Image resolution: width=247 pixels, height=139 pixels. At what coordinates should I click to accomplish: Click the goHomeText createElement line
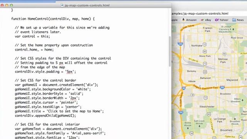point(58,129)
